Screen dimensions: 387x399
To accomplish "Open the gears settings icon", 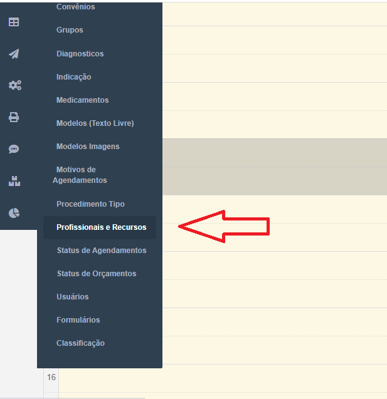I will coord(14,85).
